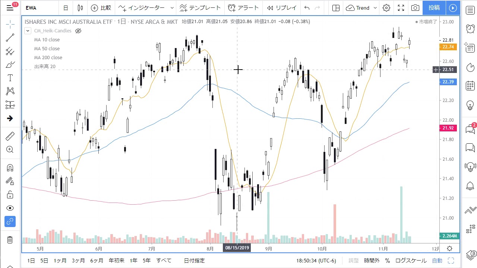Toggle the drawing sync link tool

click(x=10, y=221)
